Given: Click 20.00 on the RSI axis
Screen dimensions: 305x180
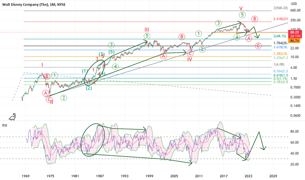Looking at the screenshot, I should (295, 164).
